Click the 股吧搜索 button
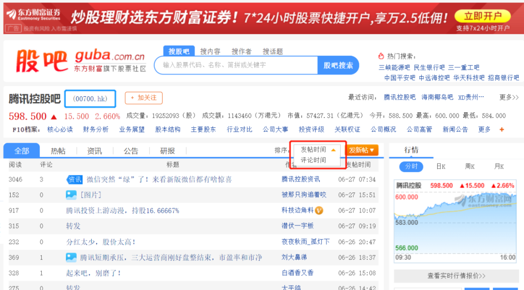The width and height of the screenshot is (524, 290). 338,65
